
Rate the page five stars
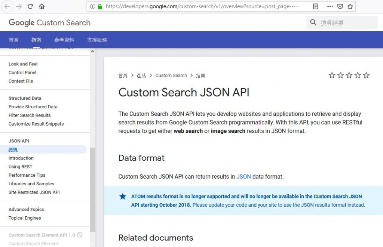(x=366, y=75)
